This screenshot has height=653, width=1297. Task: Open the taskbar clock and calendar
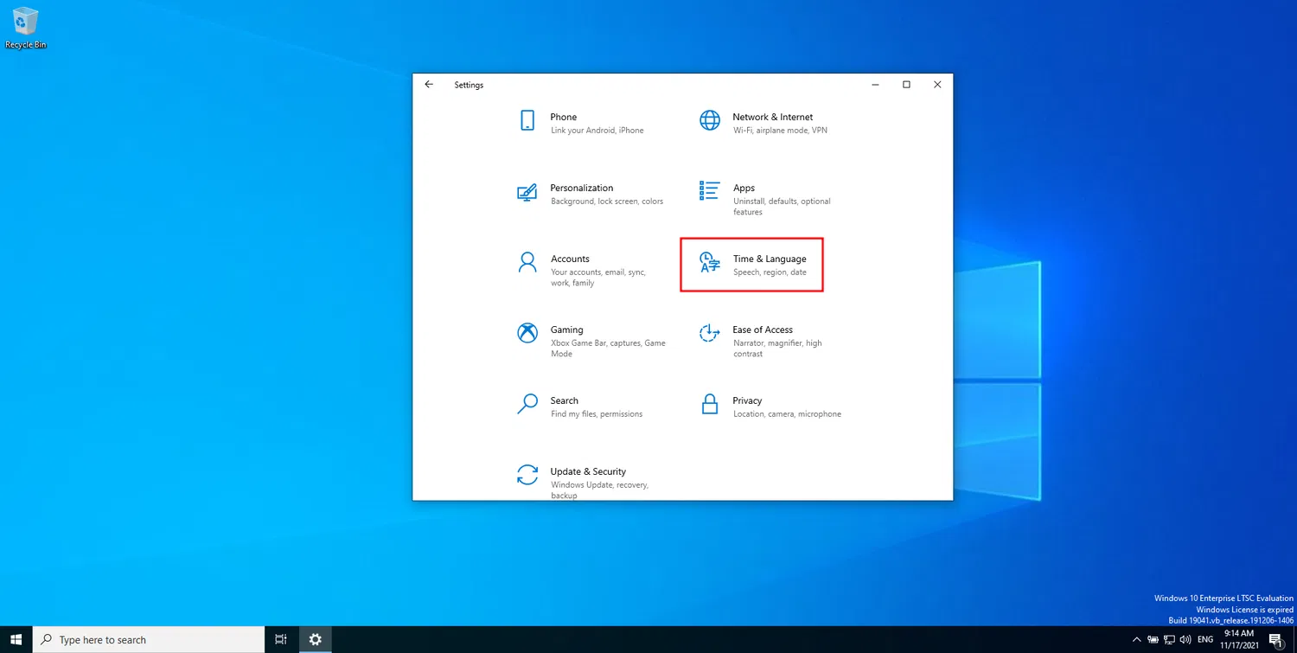pos(1239,639)
